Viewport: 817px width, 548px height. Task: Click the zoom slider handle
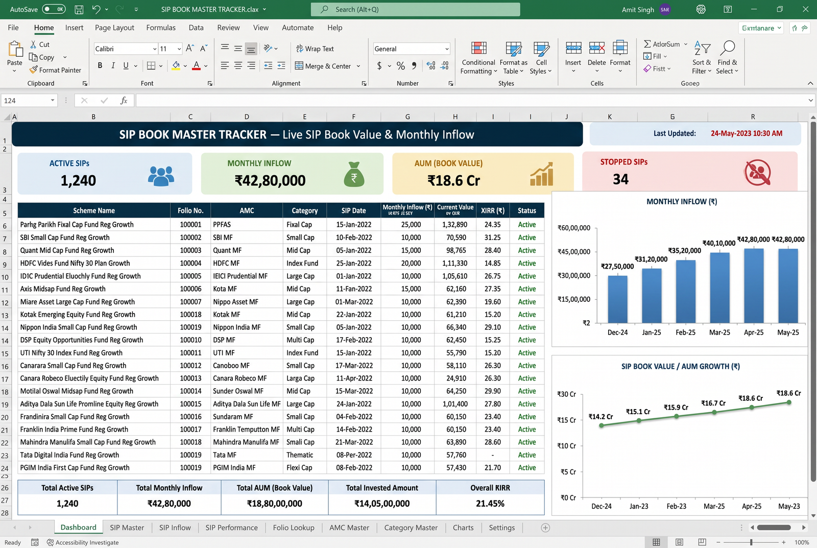(751, 542)
